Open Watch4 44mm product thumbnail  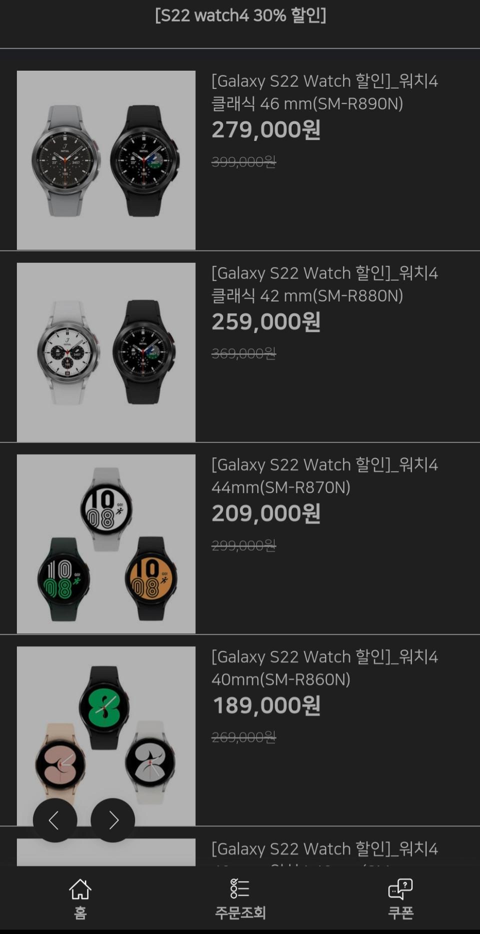click(106, 544)
